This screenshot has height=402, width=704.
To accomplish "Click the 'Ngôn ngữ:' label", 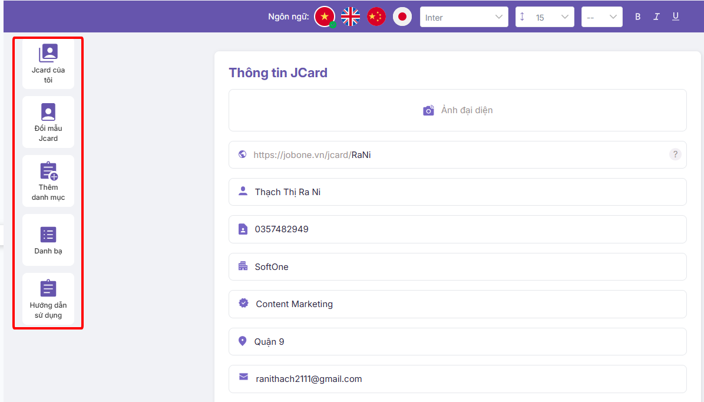I will (288, 17).
